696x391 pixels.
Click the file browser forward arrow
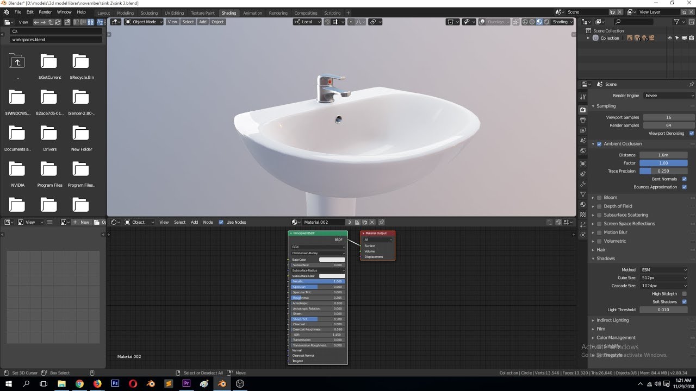(x=43, y=22)
